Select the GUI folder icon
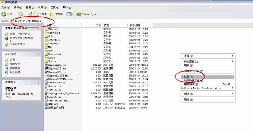The image size is (253, 131). click(46, 36)
